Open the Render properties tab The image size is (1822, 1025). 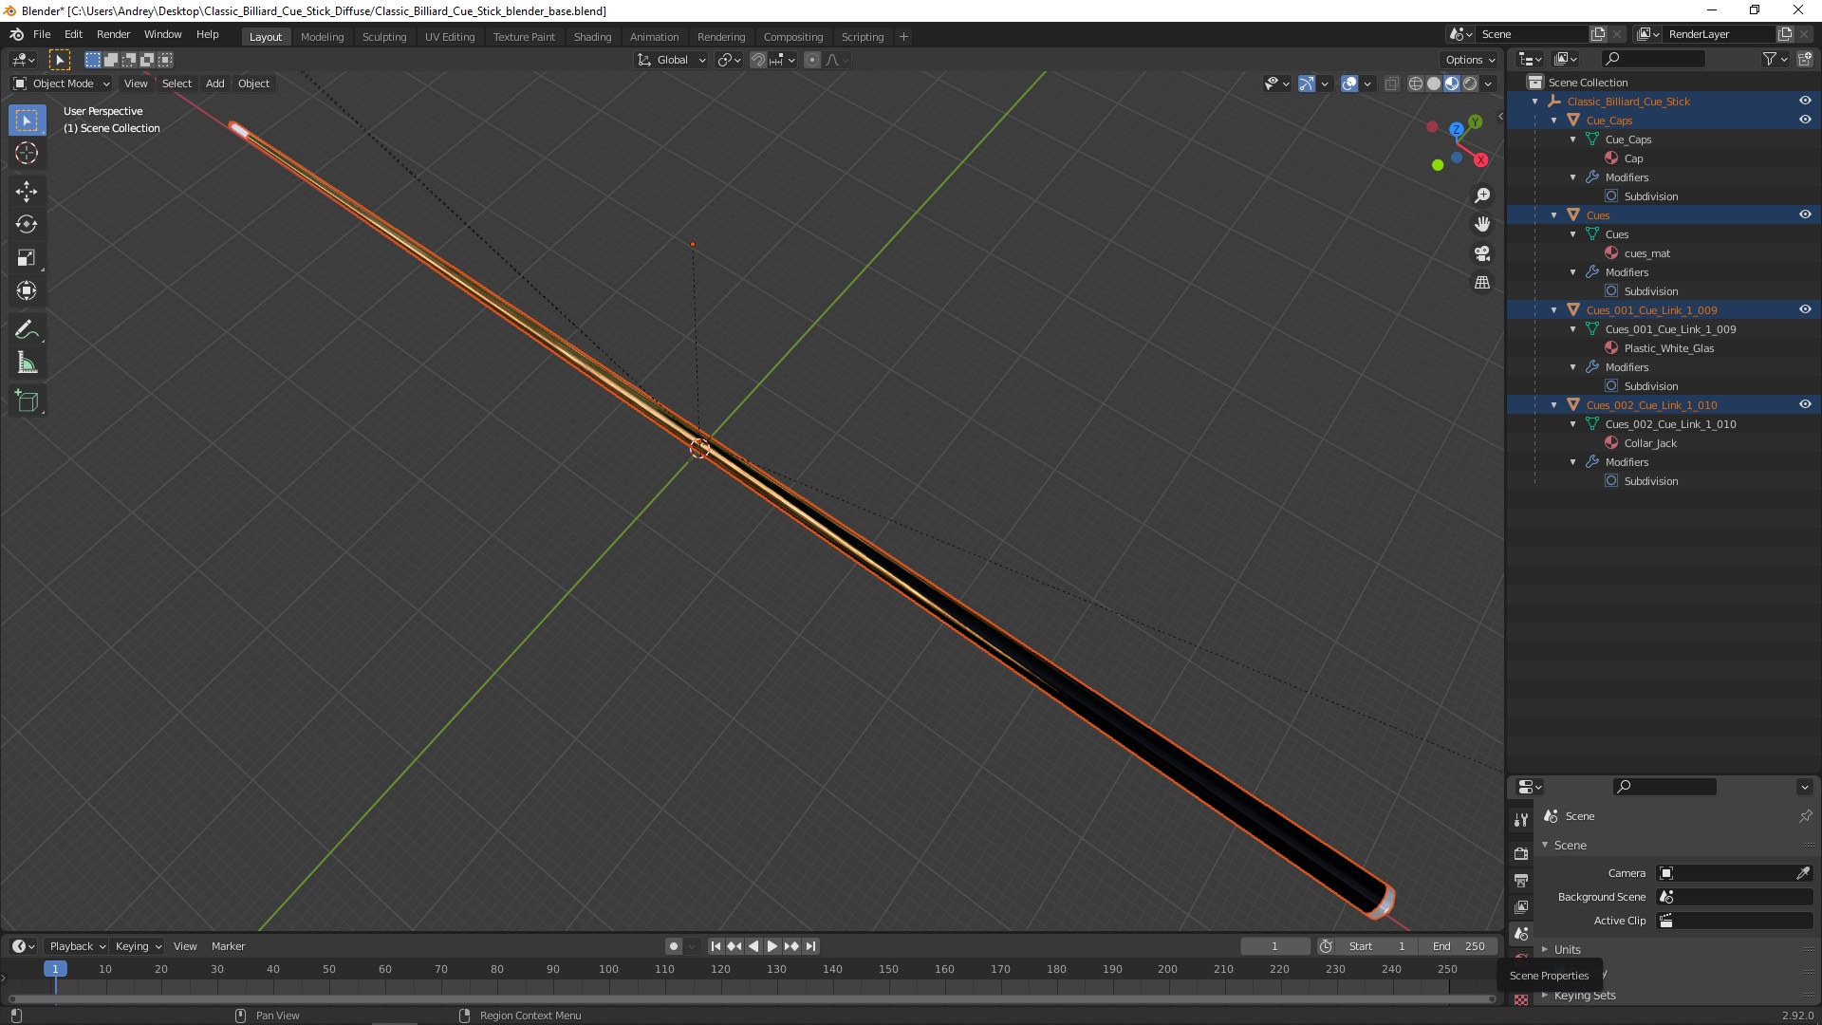tap(1521, 854)
